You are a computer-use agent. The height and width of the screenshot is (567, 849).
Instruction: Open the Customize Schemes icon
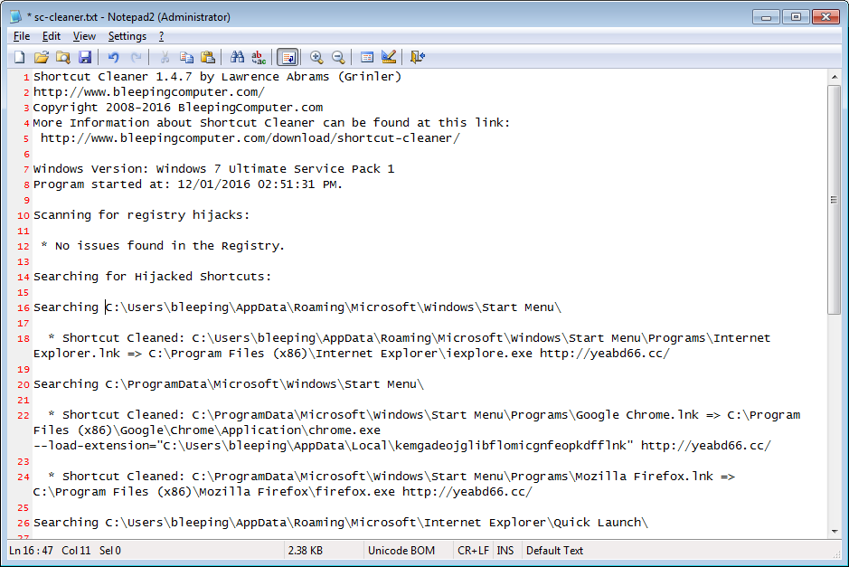[x=389, y=57]
